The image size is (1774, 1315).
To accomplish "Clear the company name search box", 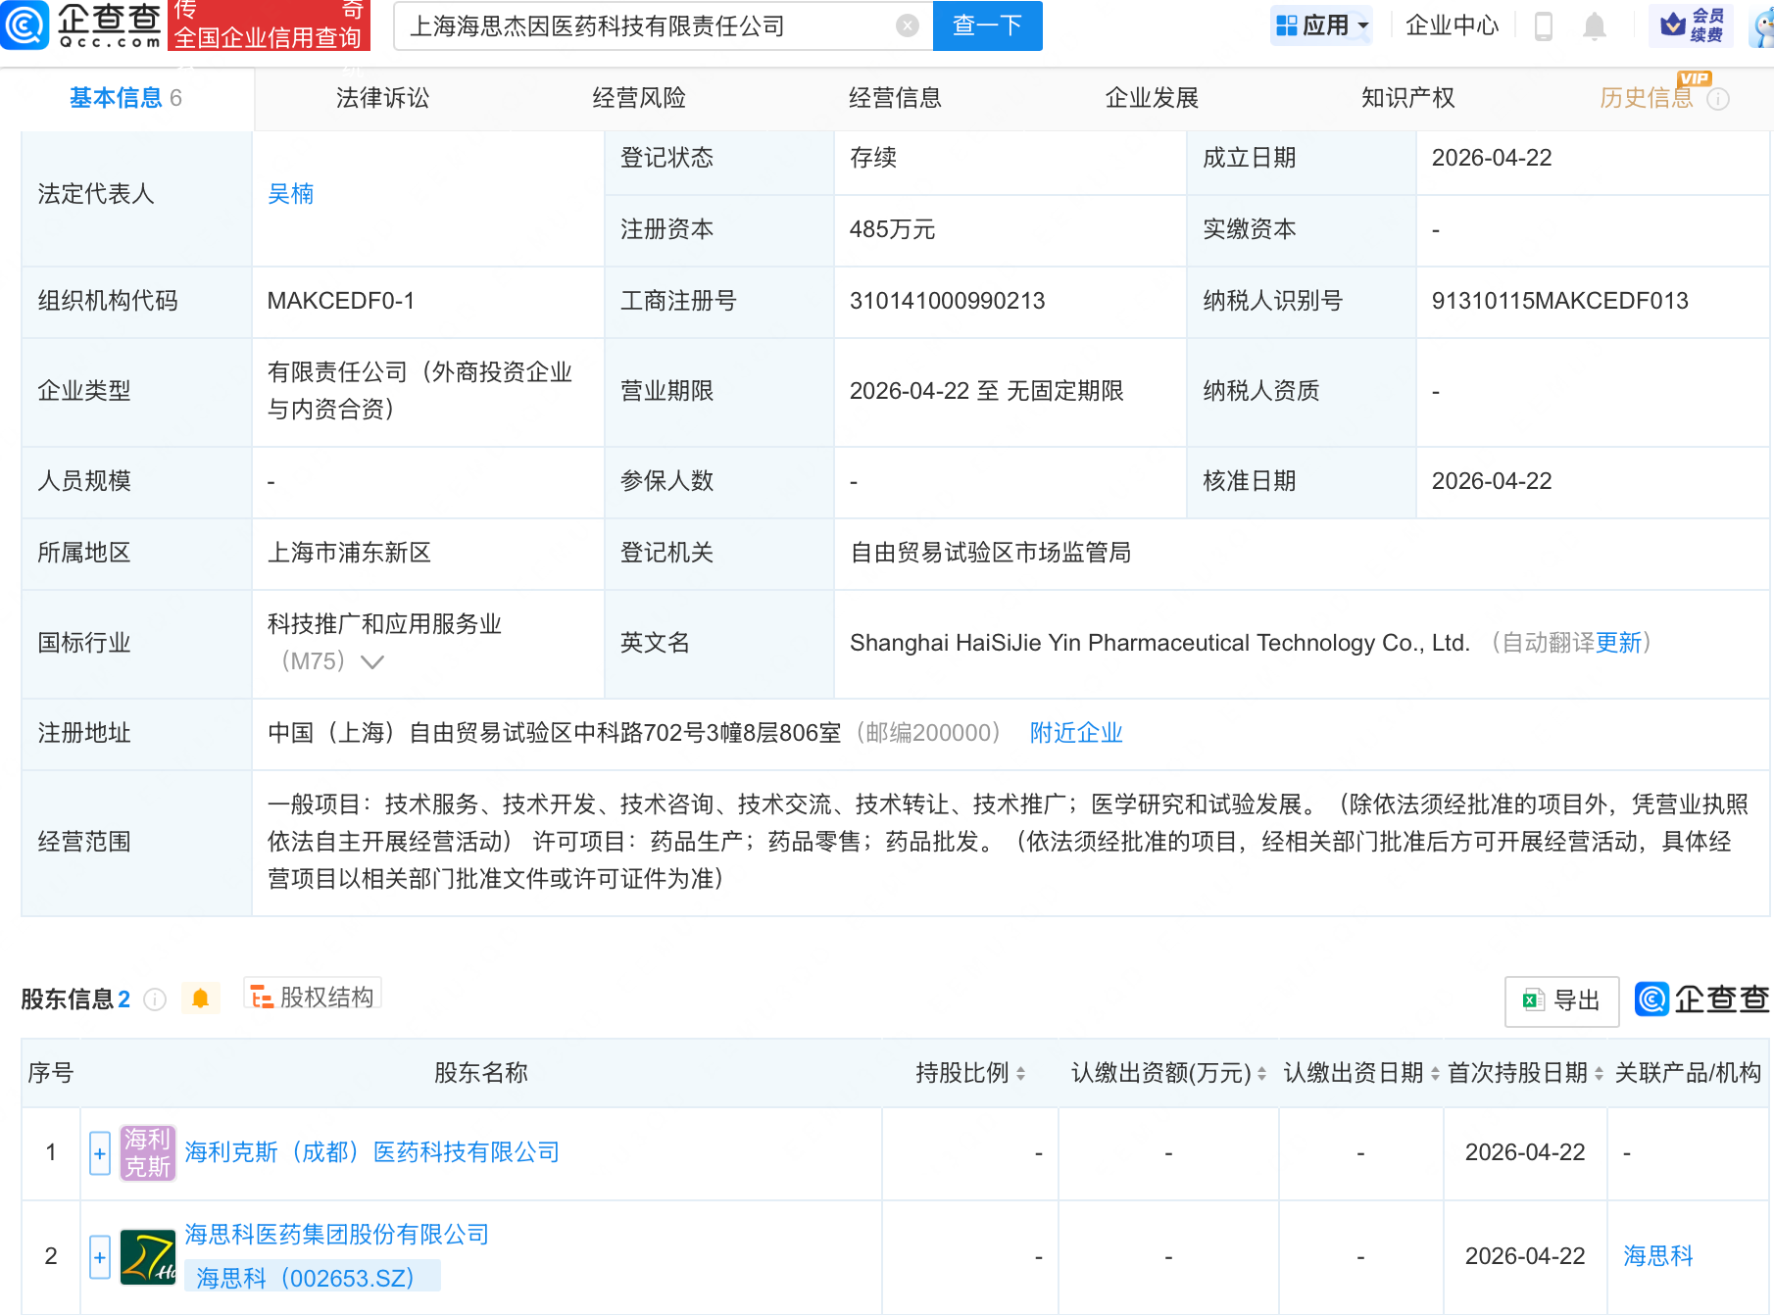I will [x=907, y=26].
